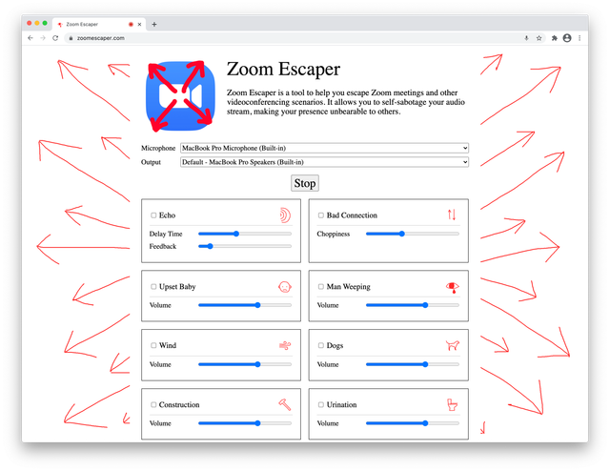Image resolution: width=610 pixels, height=471 pixels.
Task: Click the Construction hammer icon
Action: (x=285, y=404)
